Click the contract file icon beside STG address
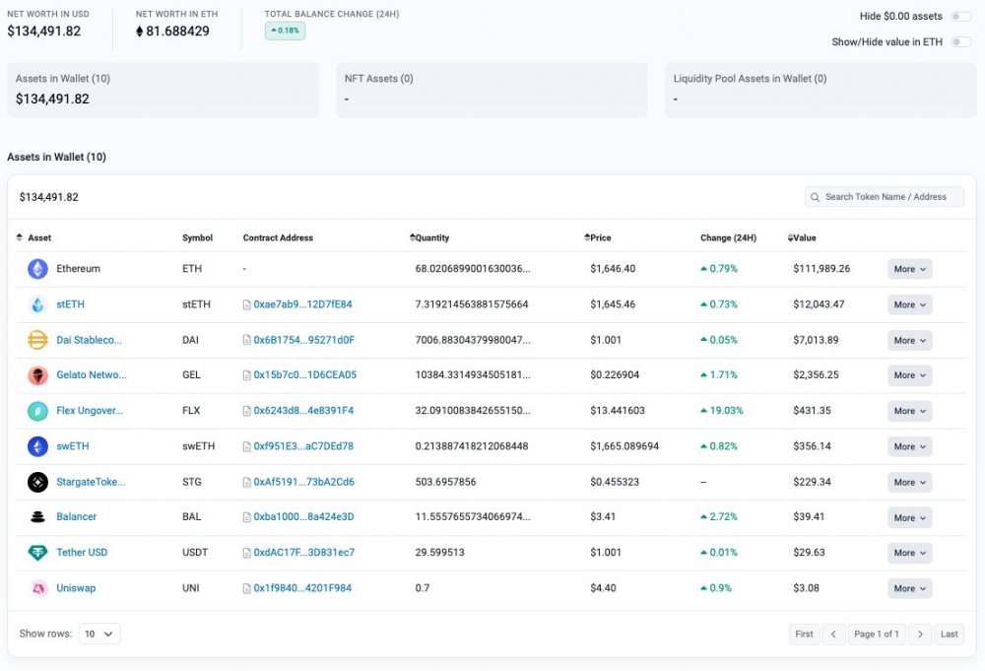The image size is (985, 671). (247, 483)
